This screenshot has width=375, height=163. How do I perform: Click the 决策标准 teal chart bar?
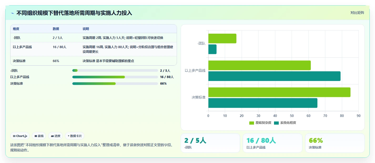pos(263,103)
